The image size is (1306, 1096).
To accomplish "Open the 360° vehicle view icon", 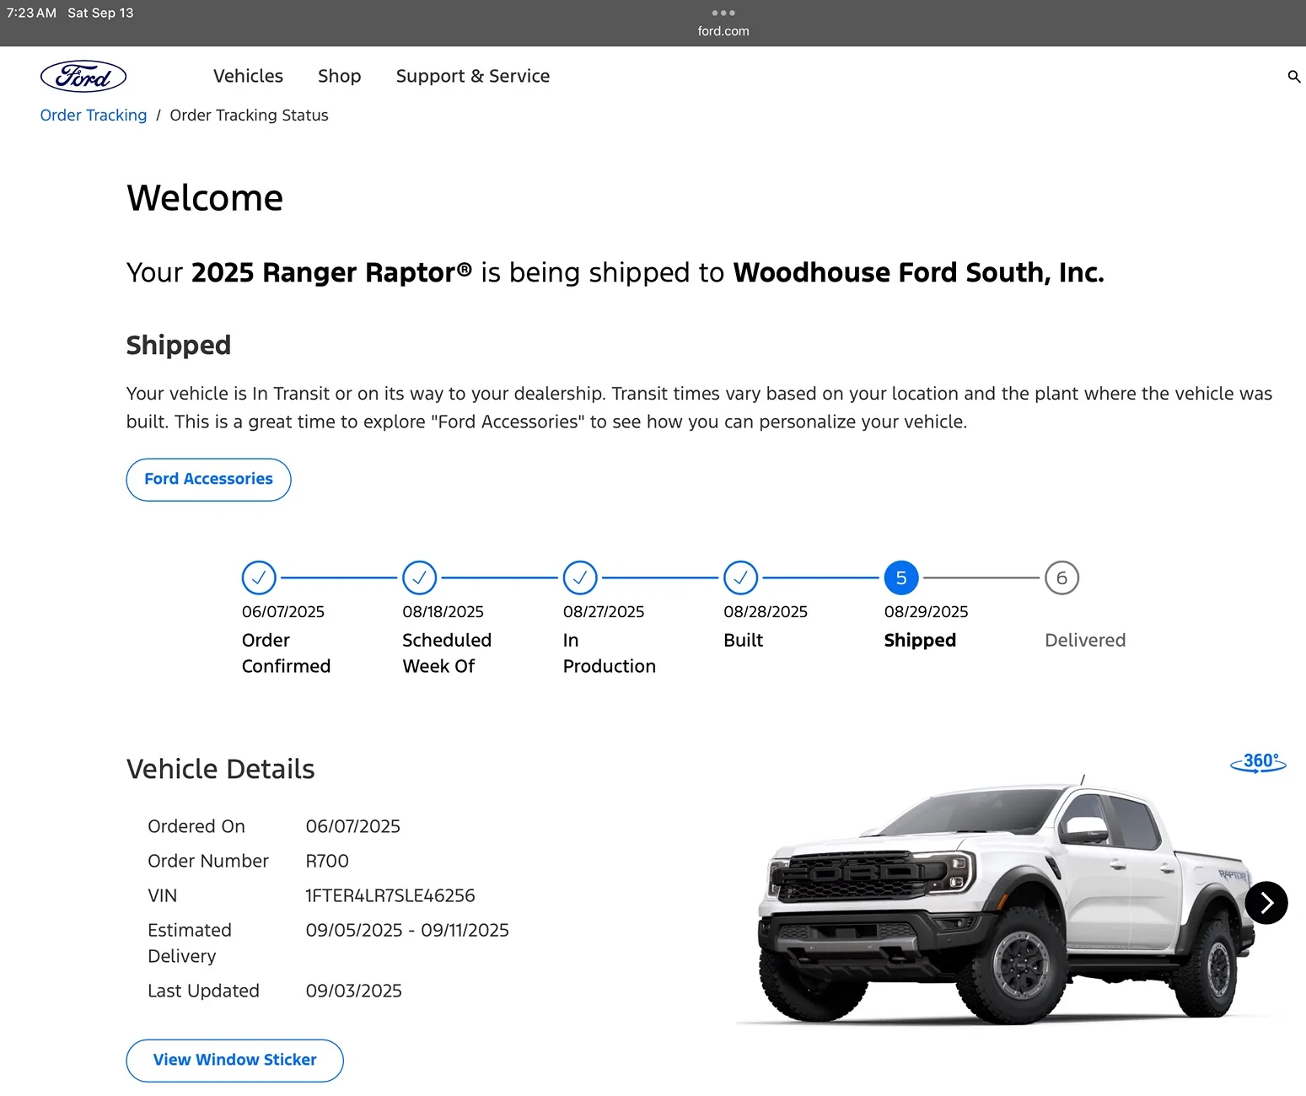I will 1258,762.
